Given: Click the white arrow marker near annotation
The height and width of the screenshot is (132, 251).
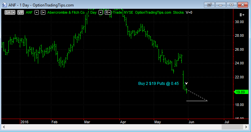Looking at the screenshot, I should 186,83.
